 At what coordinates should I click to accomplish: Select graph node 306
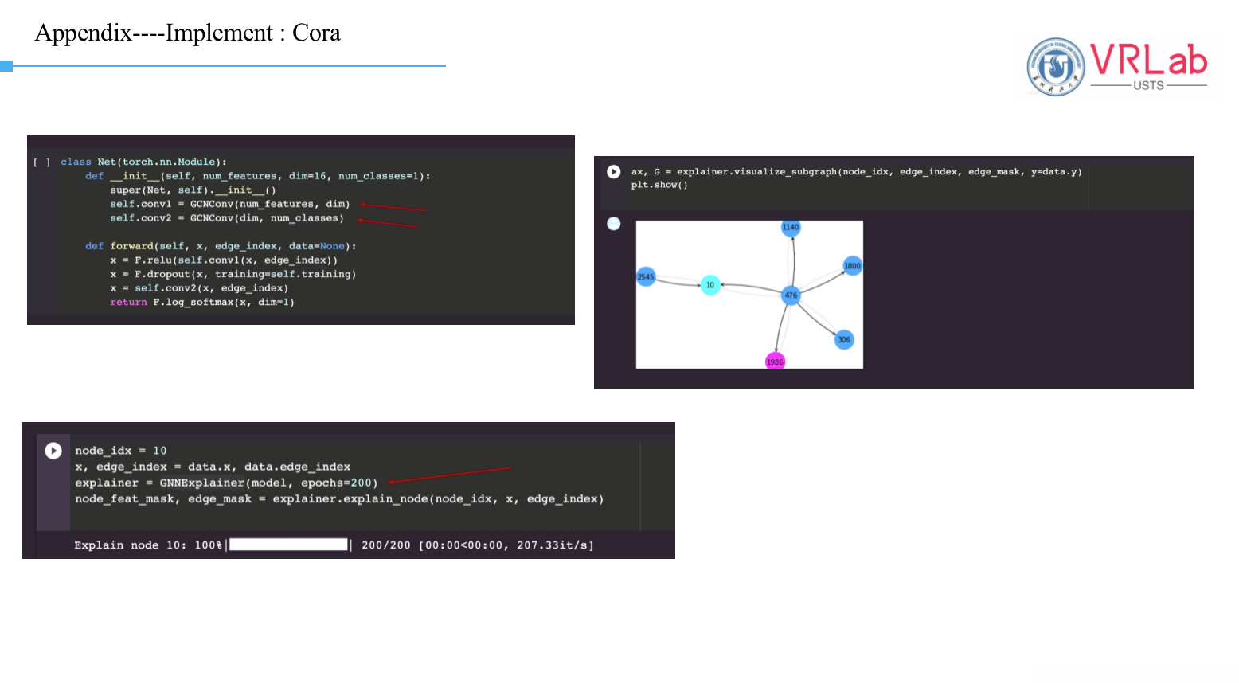[x=844, y=340]
